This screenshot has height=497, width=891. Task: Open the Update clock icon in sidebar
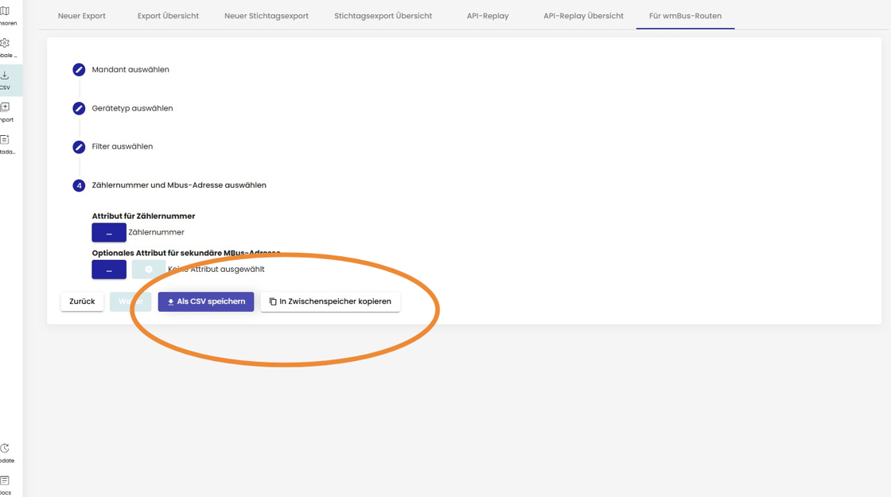pyautogui.click(x=5, y=449)
